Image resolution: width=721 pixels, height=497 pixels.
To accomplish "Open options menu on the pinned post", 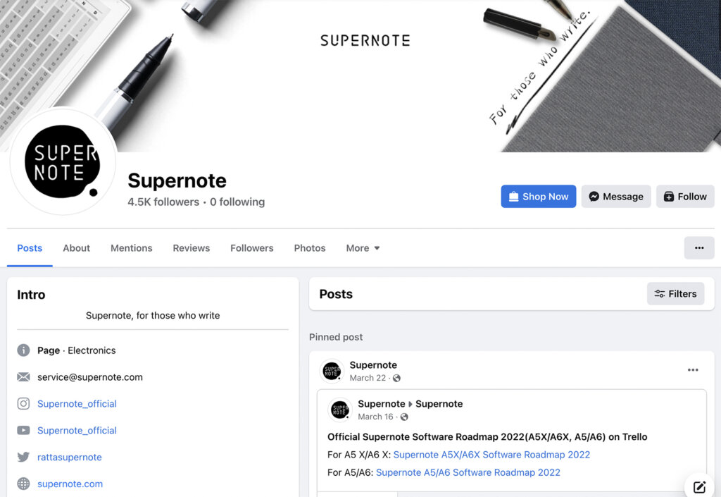I will 693,369.
